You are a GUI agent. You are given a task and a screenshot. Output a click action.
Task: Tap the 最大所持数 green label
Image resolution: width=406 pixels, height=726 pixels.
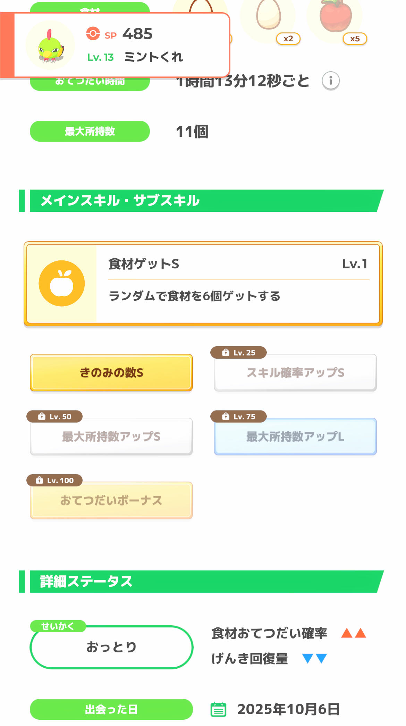point(90,131)
